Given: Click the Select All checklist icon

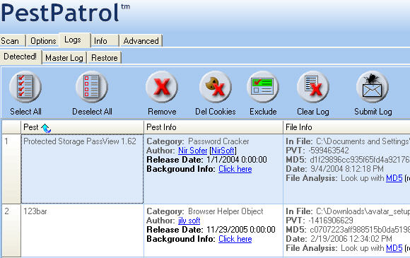Looking at the screenshot, I should 25,86.
